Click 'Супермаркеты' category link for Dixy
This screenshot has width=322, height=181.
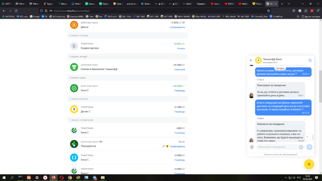tap(177, 27)
